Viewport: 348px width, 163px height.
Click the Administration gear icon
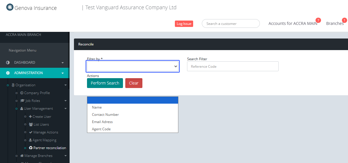[x=8, y=73]
